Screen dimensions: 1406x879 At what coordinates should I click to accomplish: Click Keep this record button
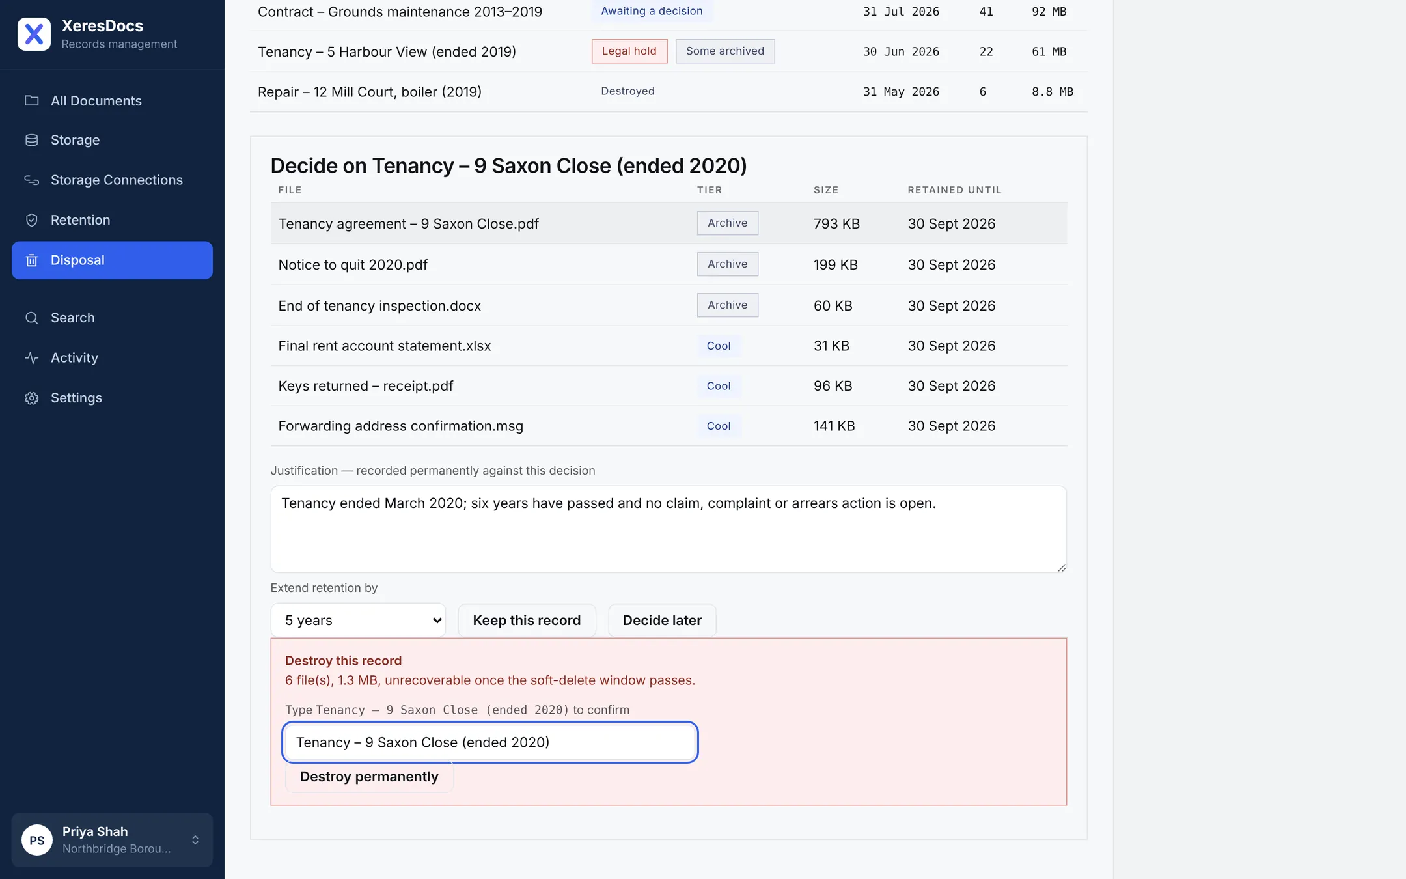click(527, 621)
